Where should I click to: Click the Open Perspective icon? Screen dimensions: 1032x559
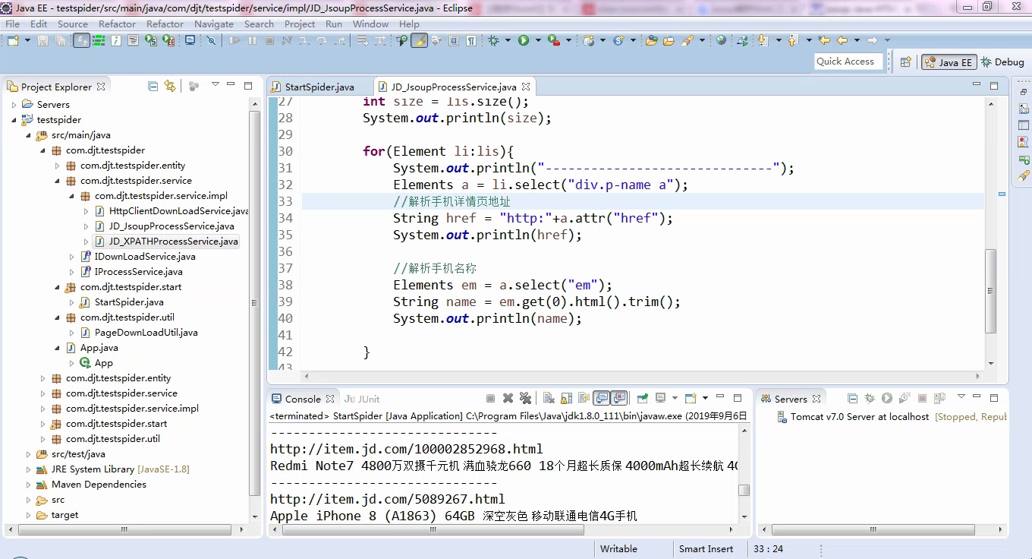905,62
